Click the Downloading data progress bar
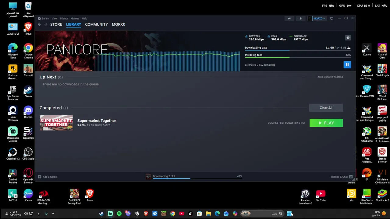390x219 pixels. point(298,50)
